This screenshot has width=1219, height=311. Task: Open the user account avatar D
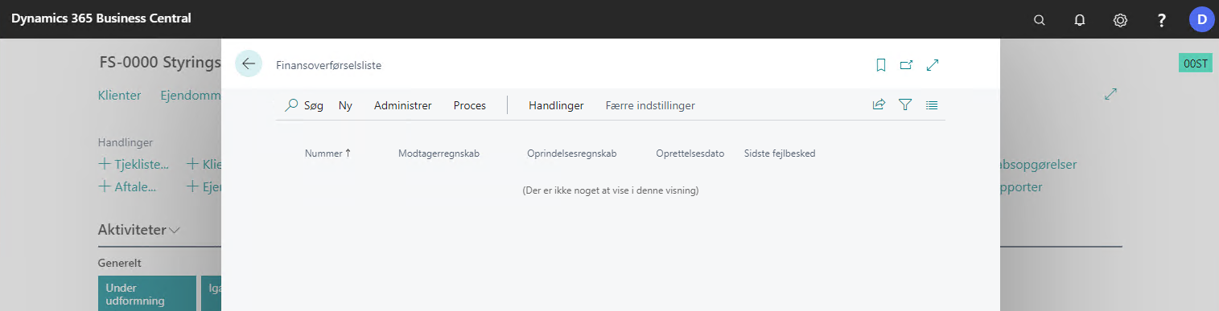1202,19
